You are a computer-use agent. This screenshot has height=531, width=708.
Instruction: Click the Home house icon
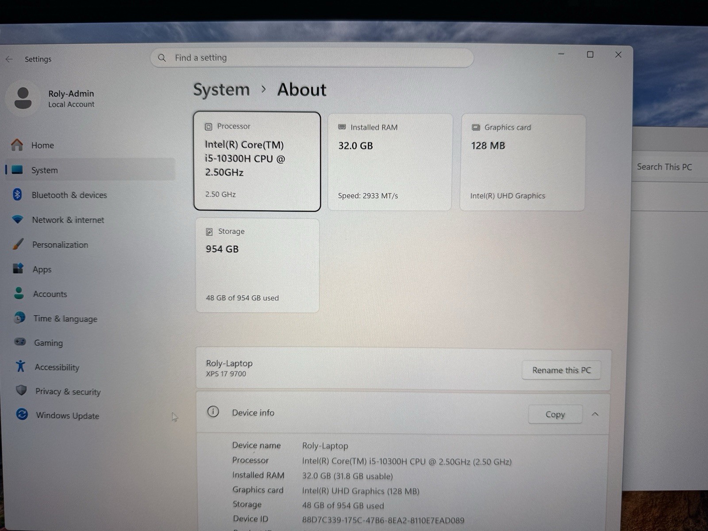[17, 145]
